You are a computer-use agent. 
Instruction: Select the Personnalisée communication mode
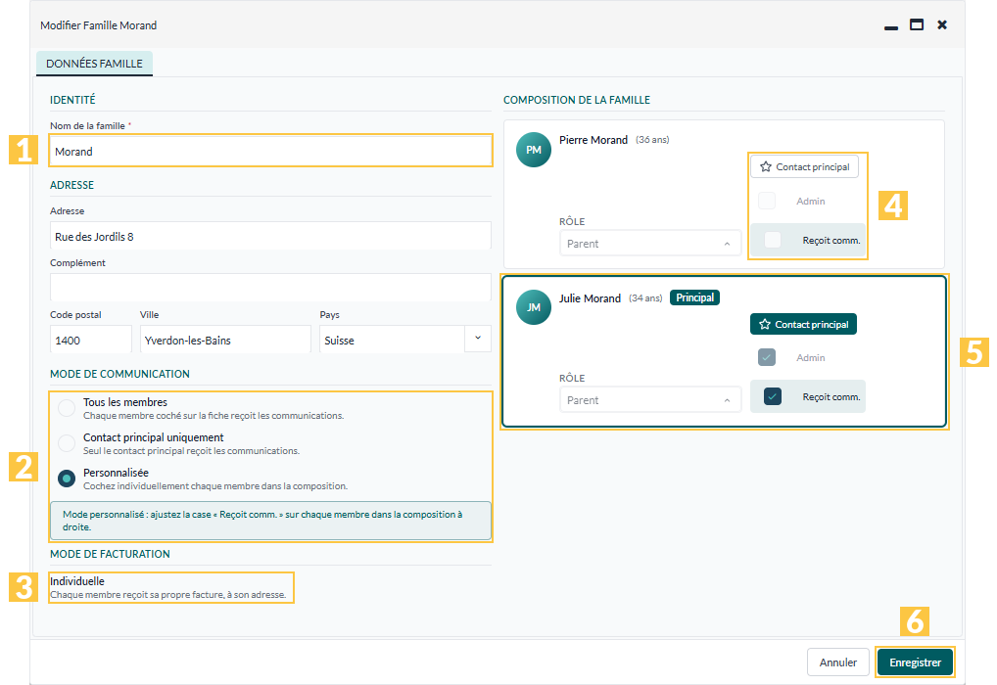coord(67,478)
